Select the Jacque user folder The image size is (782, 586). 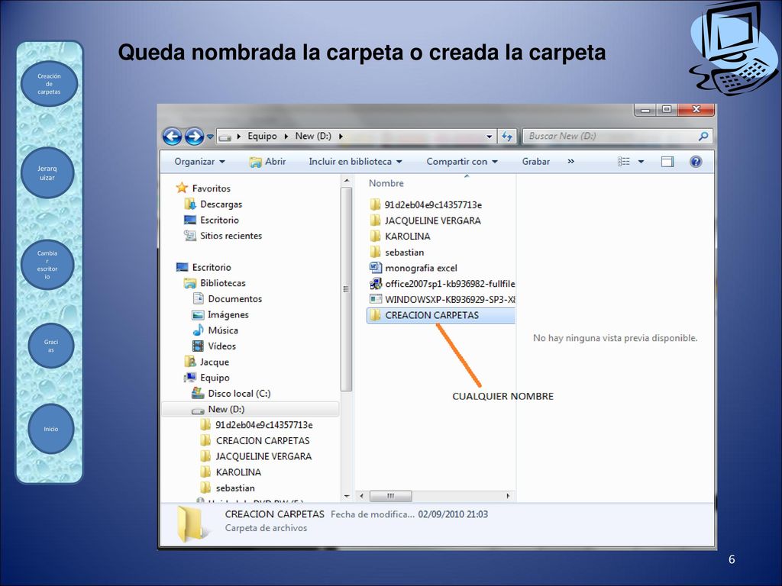206,362
